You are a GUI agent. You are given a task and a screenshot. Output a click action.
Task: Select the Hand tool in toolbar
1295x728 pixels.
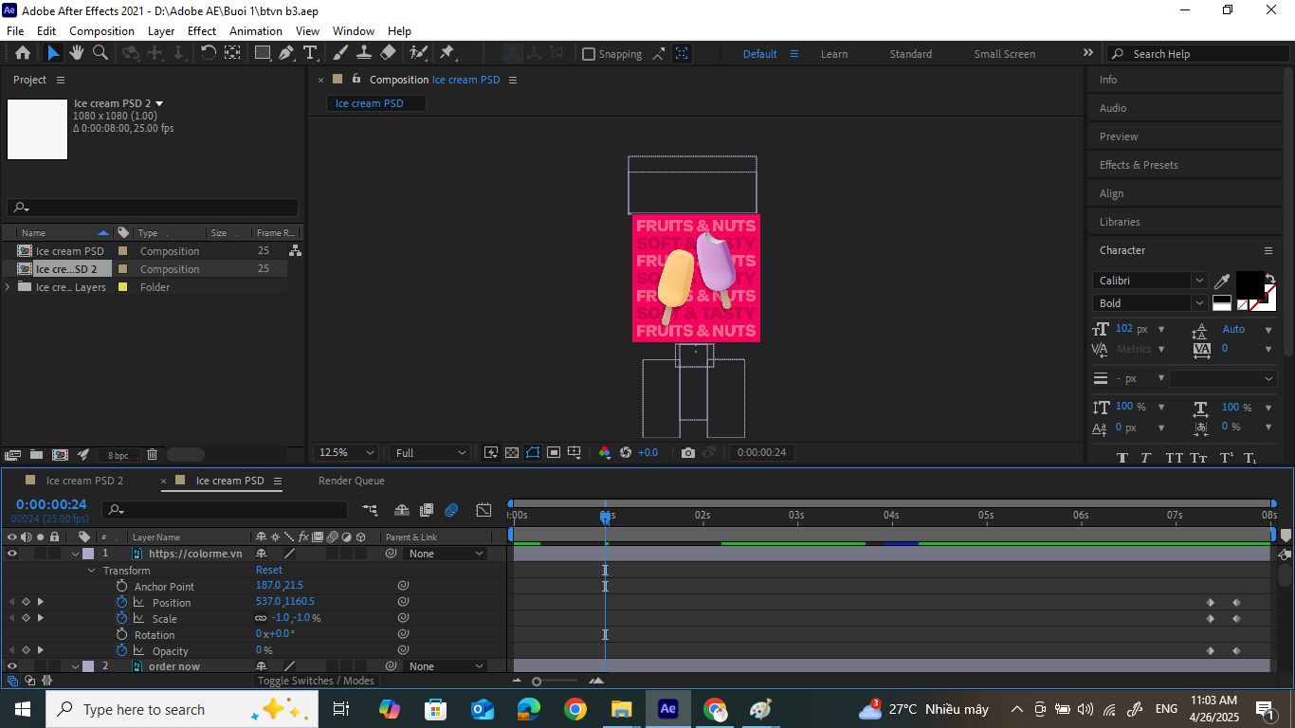[78, 53]
